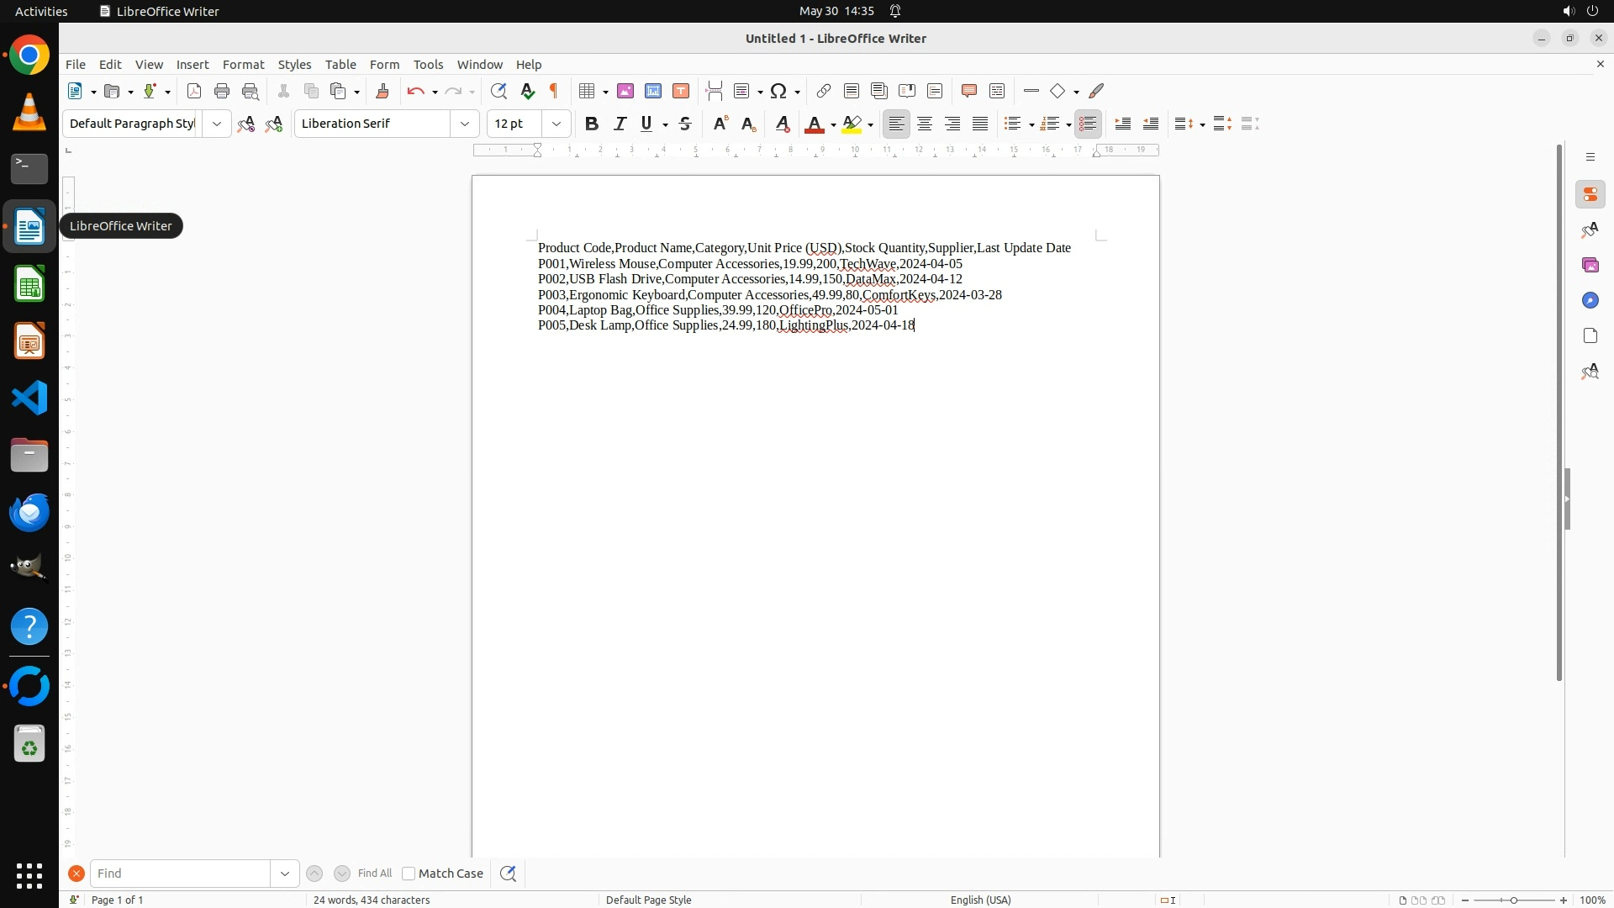Screen dimensions: 1614x908
Task: Click the Clone Formatting paintbrush icon
Action: click(382, 91)
